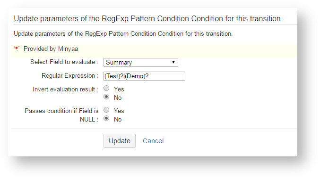Focus the Regular Expression text box
Viewport: 320px width, 179px height.
(x=144, y=76)
